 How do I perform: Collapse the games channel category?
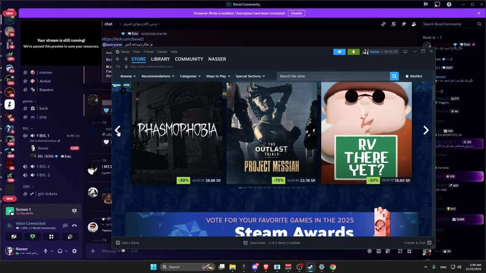(29, 101)
